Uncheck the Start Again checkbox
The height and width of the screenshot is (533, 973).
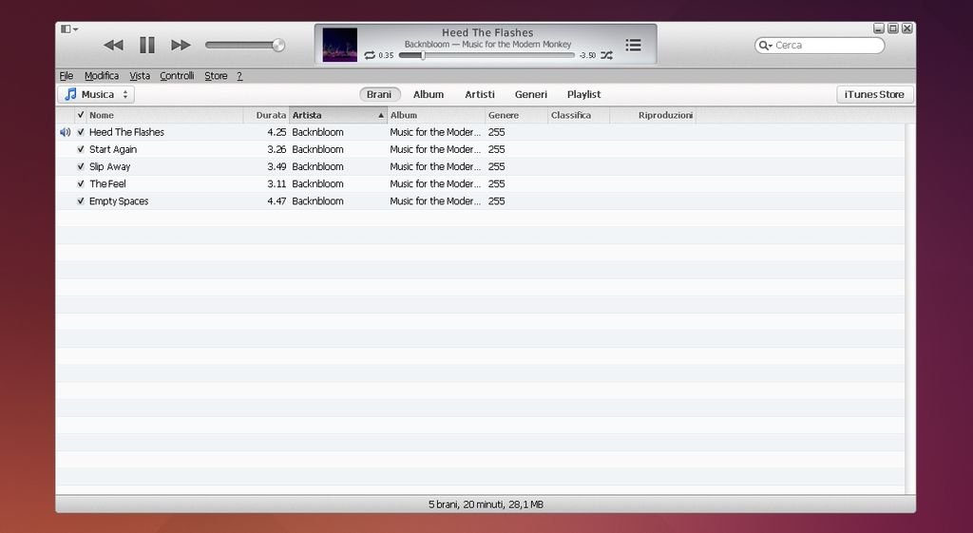[81, 149]
